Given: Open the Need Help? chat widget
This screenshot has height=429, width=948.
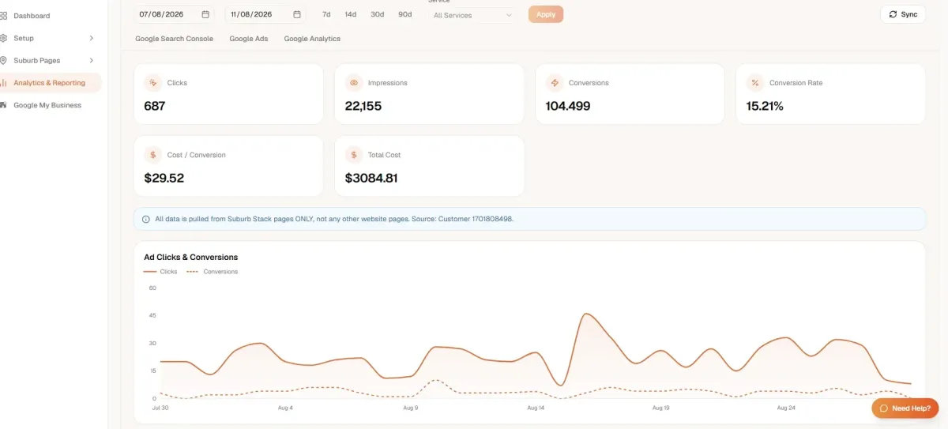Looking at the screenshot, I should (x=905, y=408).
